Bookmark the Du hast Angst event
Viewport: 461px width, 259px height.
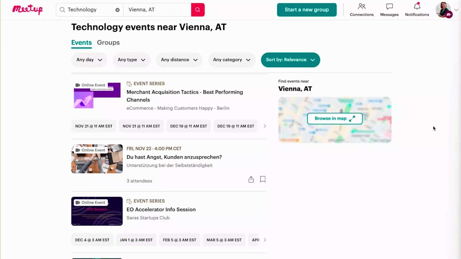point(263,179)
